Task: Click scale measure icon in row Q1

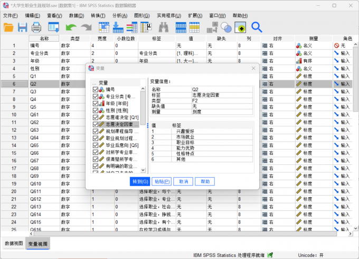Action: [x=299, y=76]
